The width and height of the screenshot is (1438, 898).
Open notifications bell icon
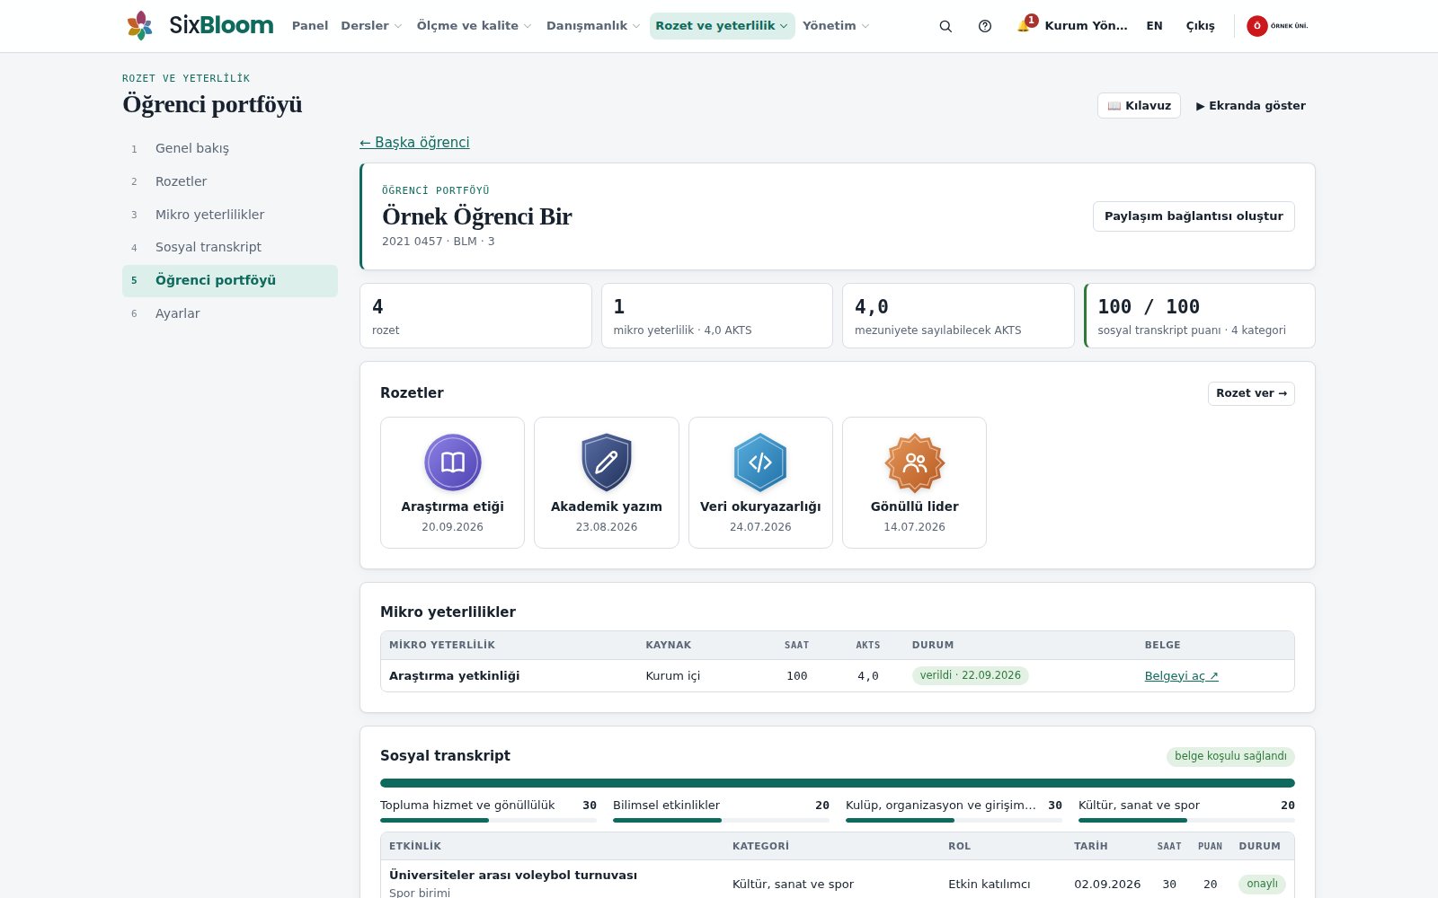coord(1024,25)
